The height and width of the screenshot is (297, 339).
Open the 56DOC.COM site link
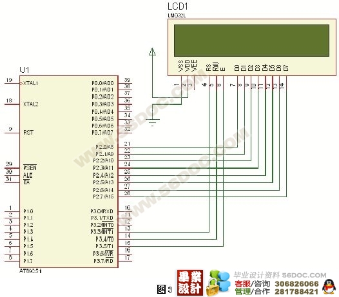click(304, 275)
